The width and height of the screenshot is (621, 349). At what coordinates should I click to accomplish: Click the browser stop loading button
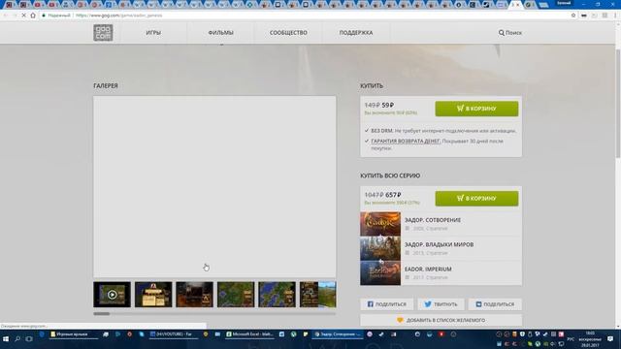(x=23, y=16)
